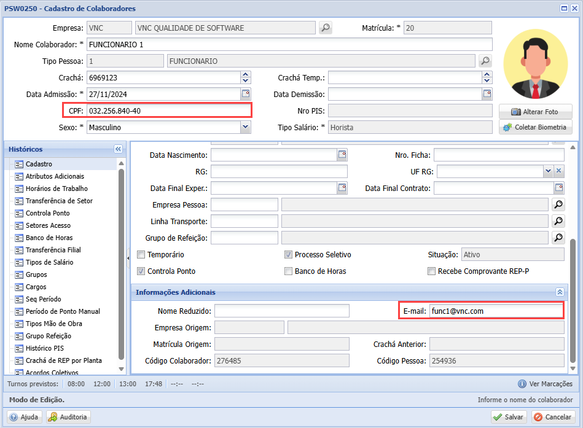Save with the Salvar button
The width and height of the screenshot is (583, 428).
508,417
